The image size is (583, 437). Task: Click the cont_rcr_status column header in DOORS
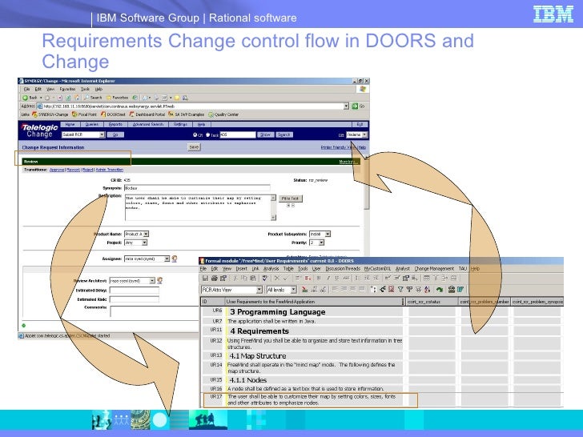tap(432, 302)
